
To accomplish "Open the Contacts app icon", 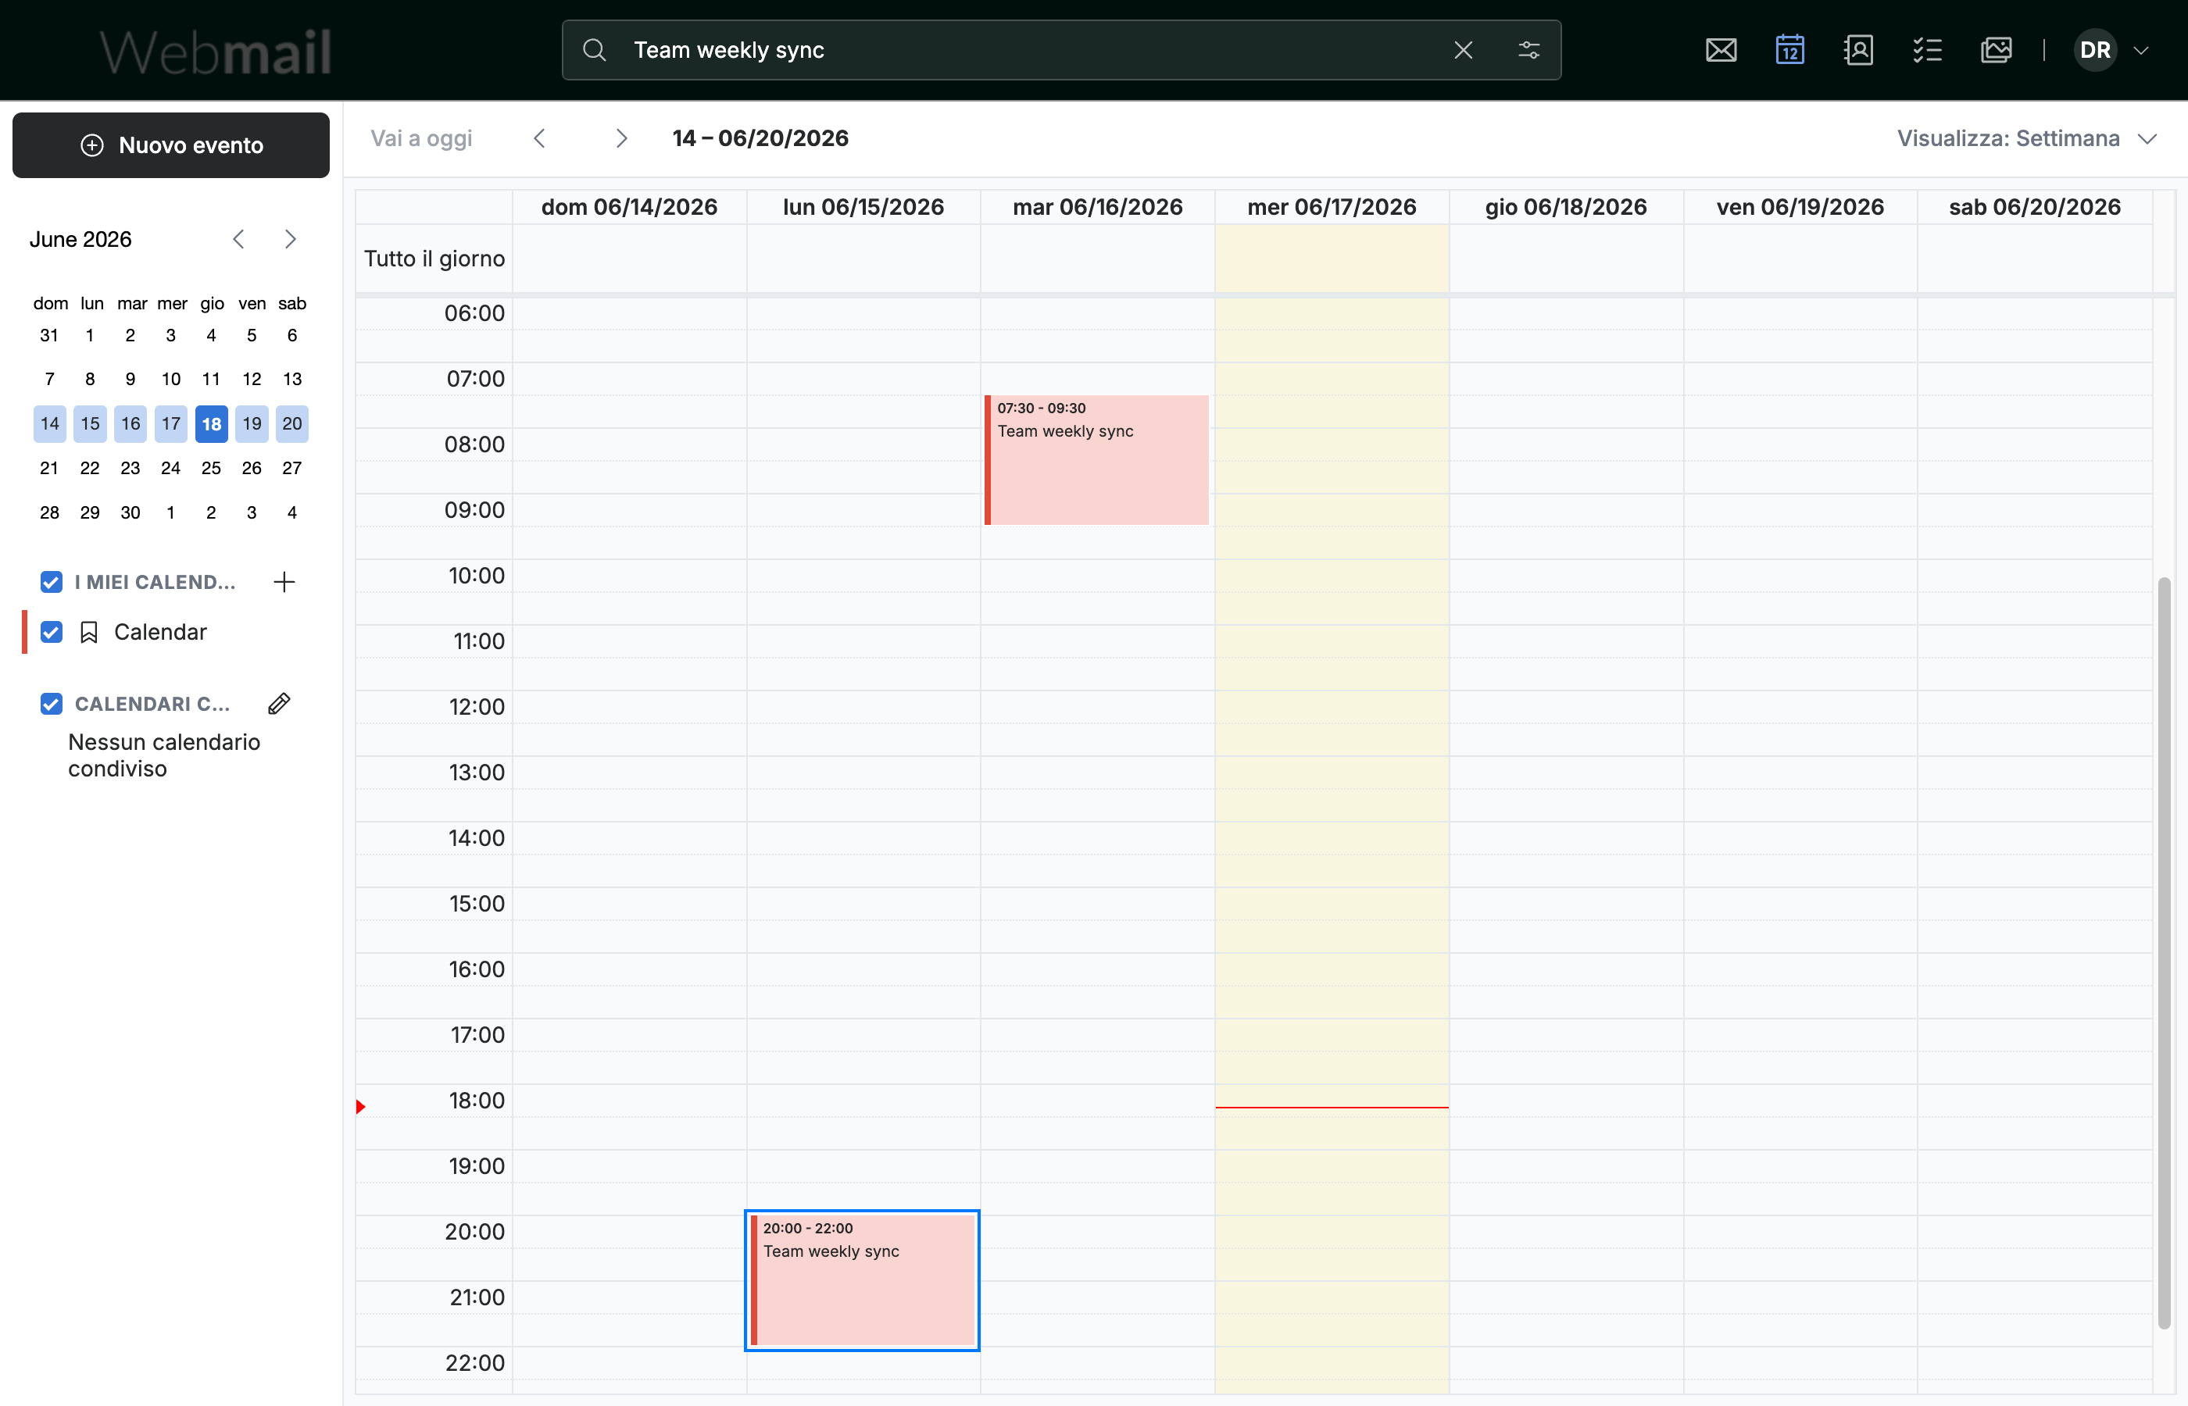I will pos(1858,50).
